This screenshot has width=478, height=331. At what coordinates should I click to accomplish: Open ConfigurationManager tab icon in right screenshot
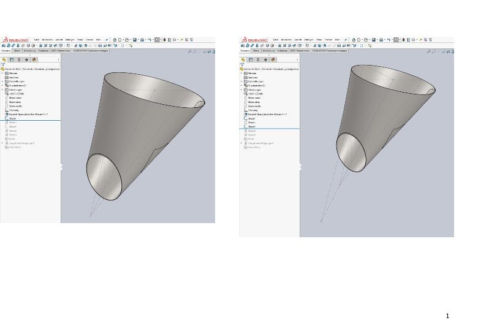point(258,59)
